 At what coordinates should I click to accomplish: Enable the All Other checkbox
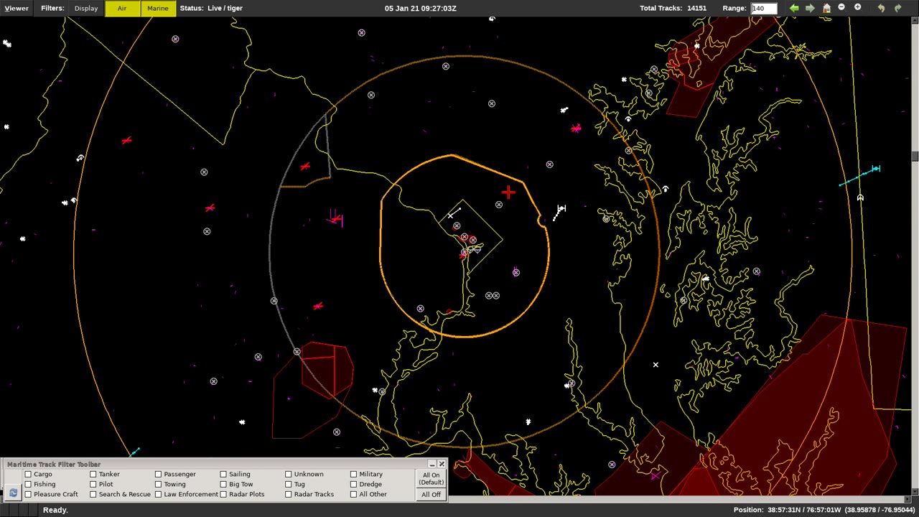(x=354, y=494)
